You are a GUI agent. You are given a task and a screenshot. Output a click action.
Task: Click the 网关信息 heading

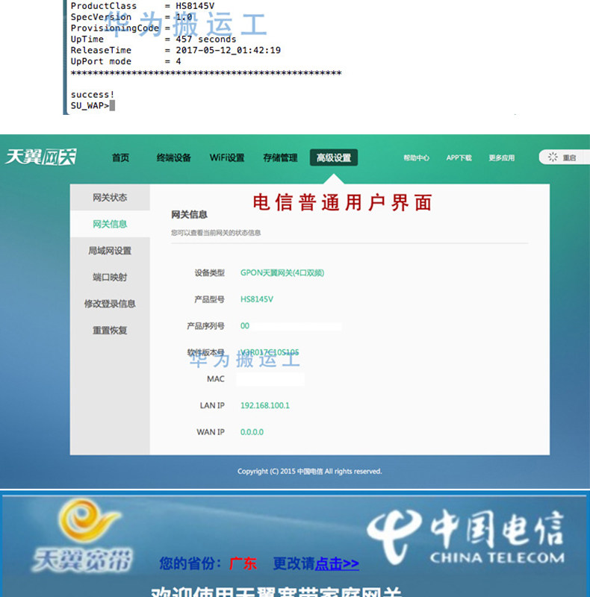tap(189, 215)
